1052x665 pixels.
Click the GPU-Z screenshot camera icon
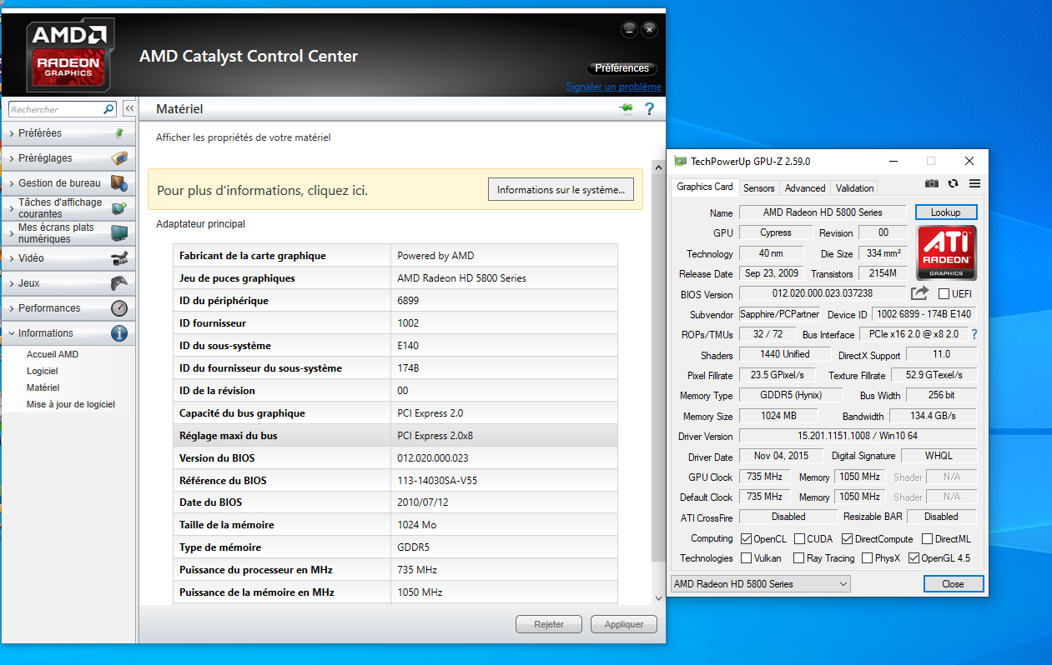point(932,184)
